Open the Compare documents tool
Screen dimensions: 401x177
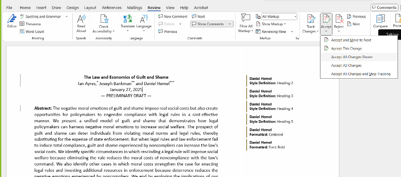point(380,21)
